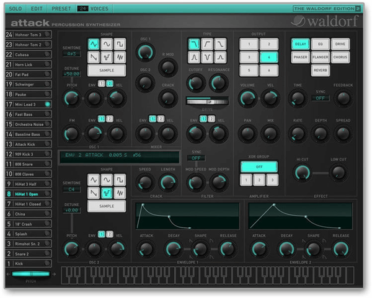Select the noise waveform shape in OSC 1

click(x=120, y=57)
